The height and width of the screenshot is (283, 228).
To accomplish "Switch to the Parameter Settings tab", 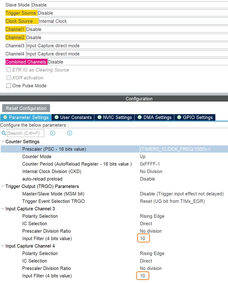I will [x=26, y=117].
